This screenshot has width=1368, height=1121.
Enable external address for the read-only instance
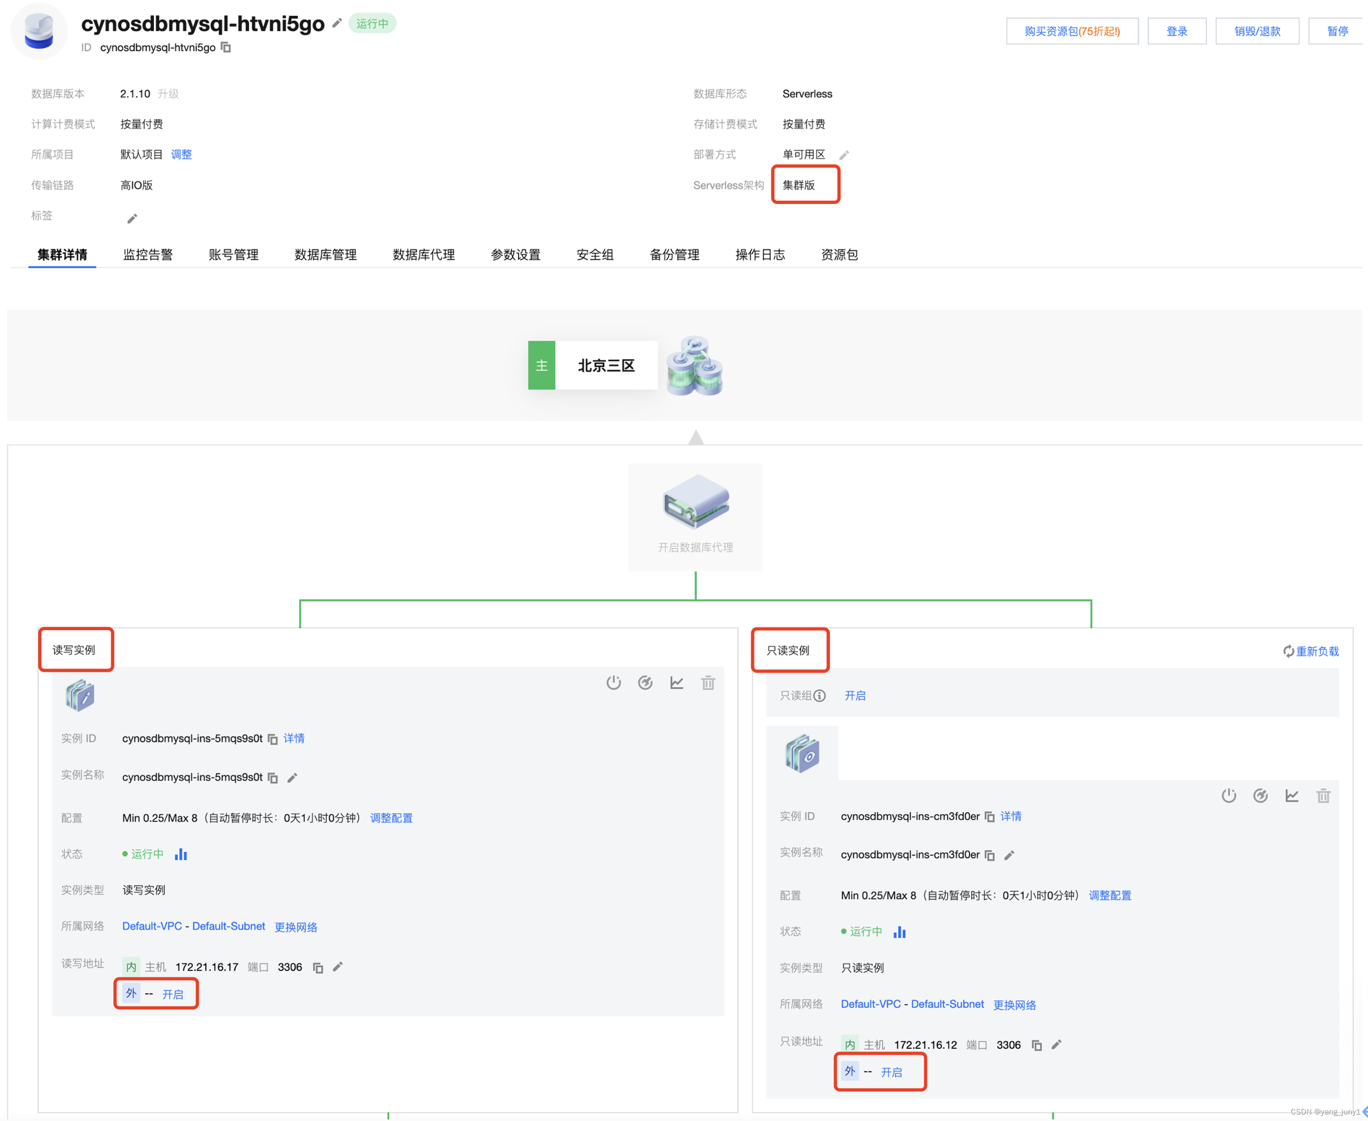click(x=892, y=1072)
